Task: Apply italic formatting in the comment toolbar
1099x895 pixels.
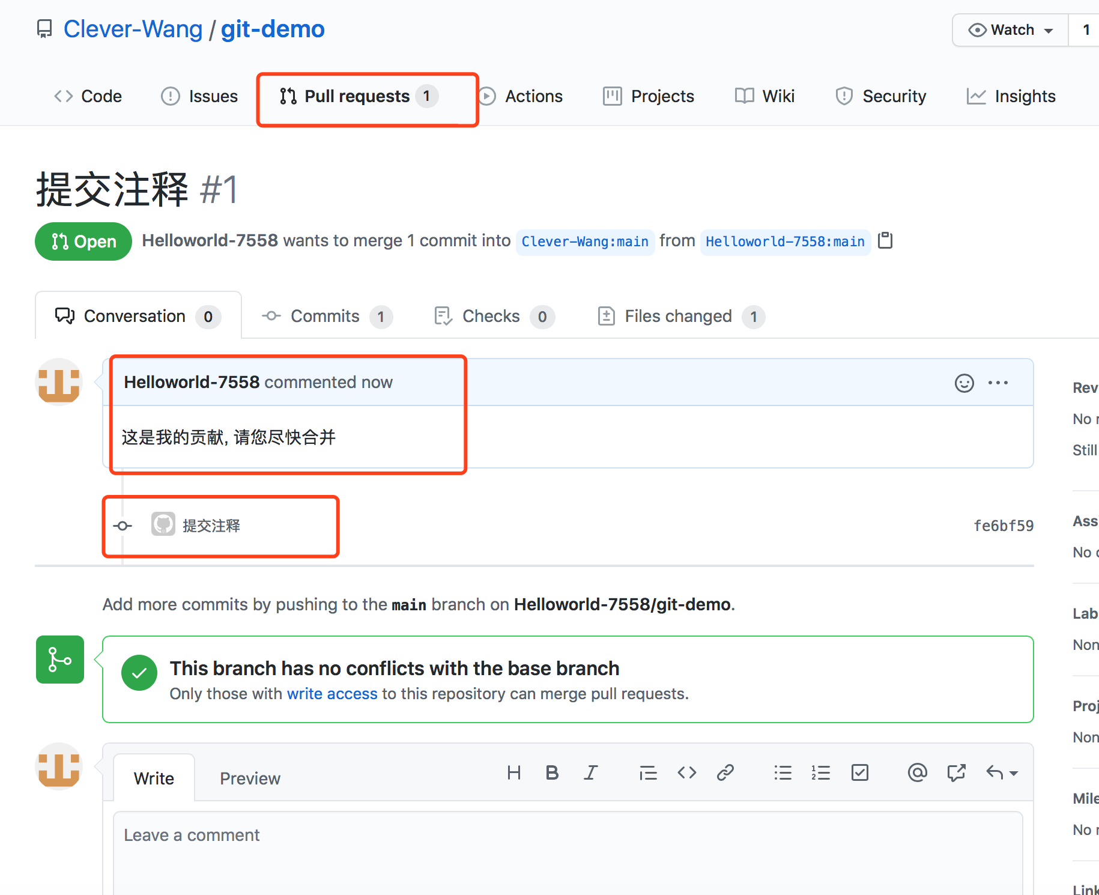Action: coord(590,772)
